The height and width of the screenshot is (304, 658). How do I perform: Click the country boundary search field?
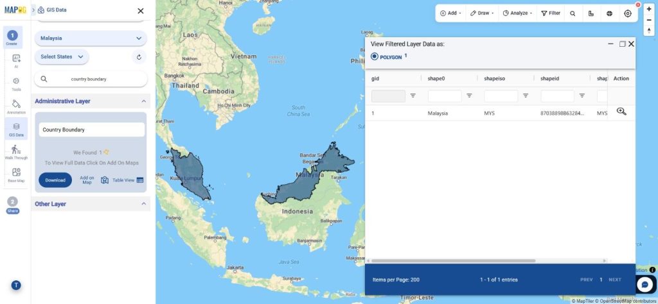coord(91,79)
